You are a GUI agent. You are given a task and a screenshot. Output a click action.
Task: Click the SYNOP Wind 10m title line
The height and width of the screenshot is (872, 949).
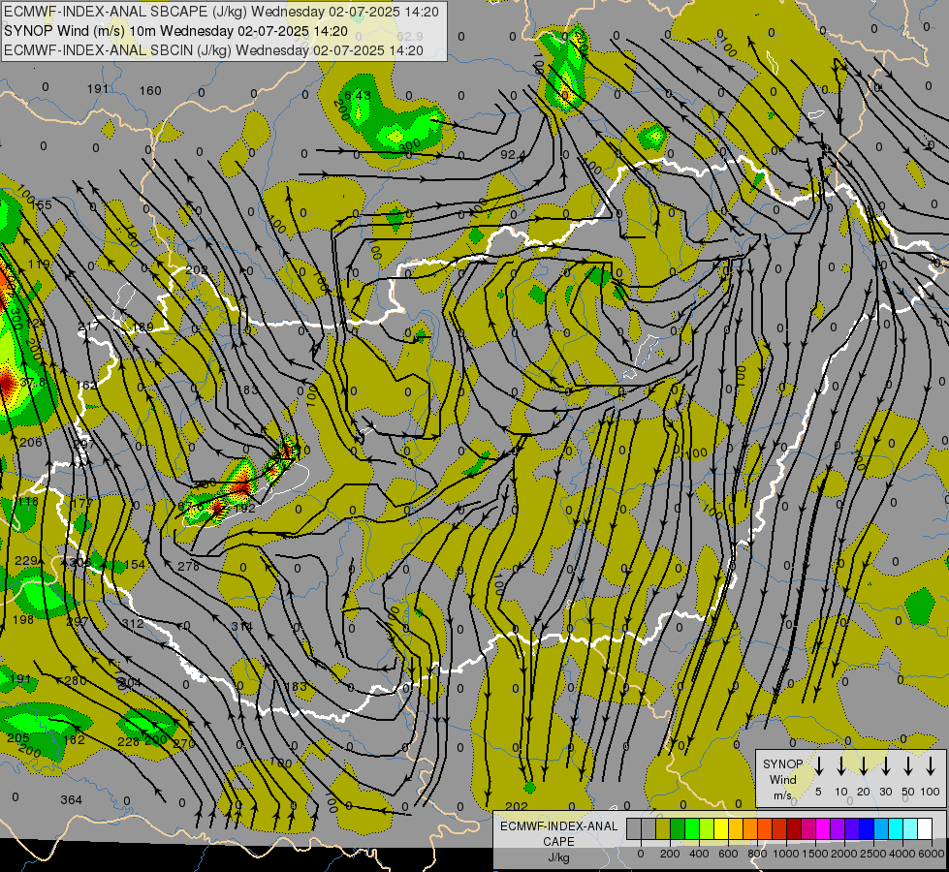[x=176, y=31]
